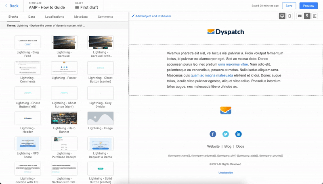Open the Metadata tab

[x=81, y=17]
